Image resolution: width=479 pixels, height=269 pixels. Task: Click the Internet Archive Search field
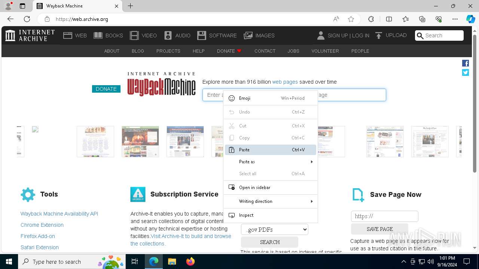(439, 35)
